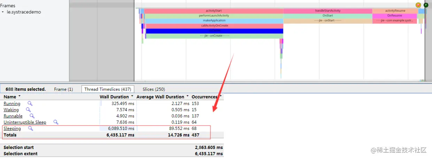Select the jie onCreate slice
The height and width of the screenshot is (159, 432).
click(214, 36)
